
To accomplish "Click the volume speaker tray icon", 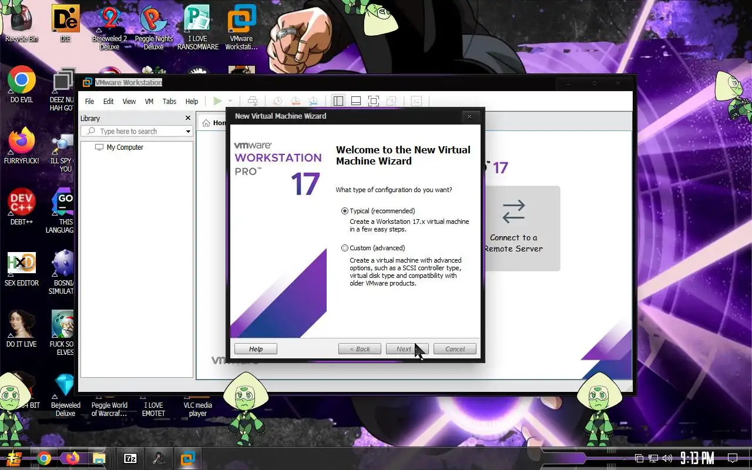I will [x=667, y=458].
